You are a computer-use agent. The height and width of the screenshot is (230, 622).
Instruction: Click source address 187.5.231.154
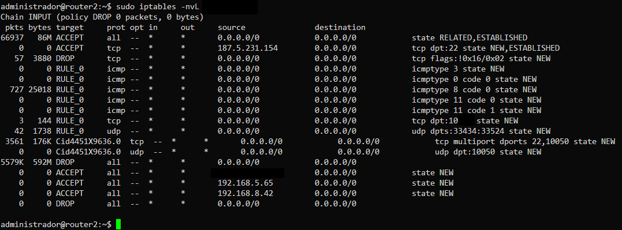248,48
